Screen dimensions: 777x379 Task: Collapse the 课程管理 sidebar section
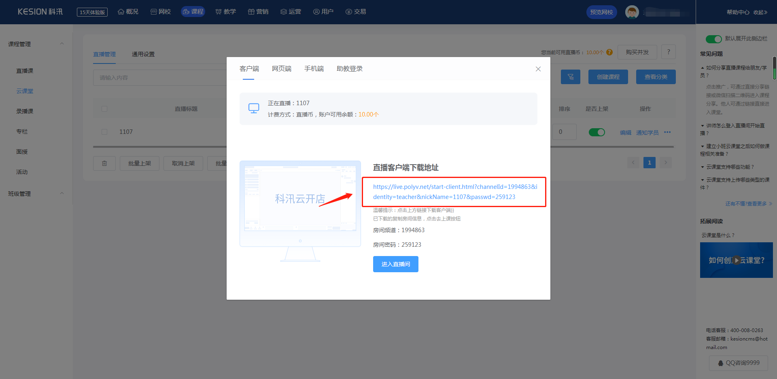[x=62, y=44]
